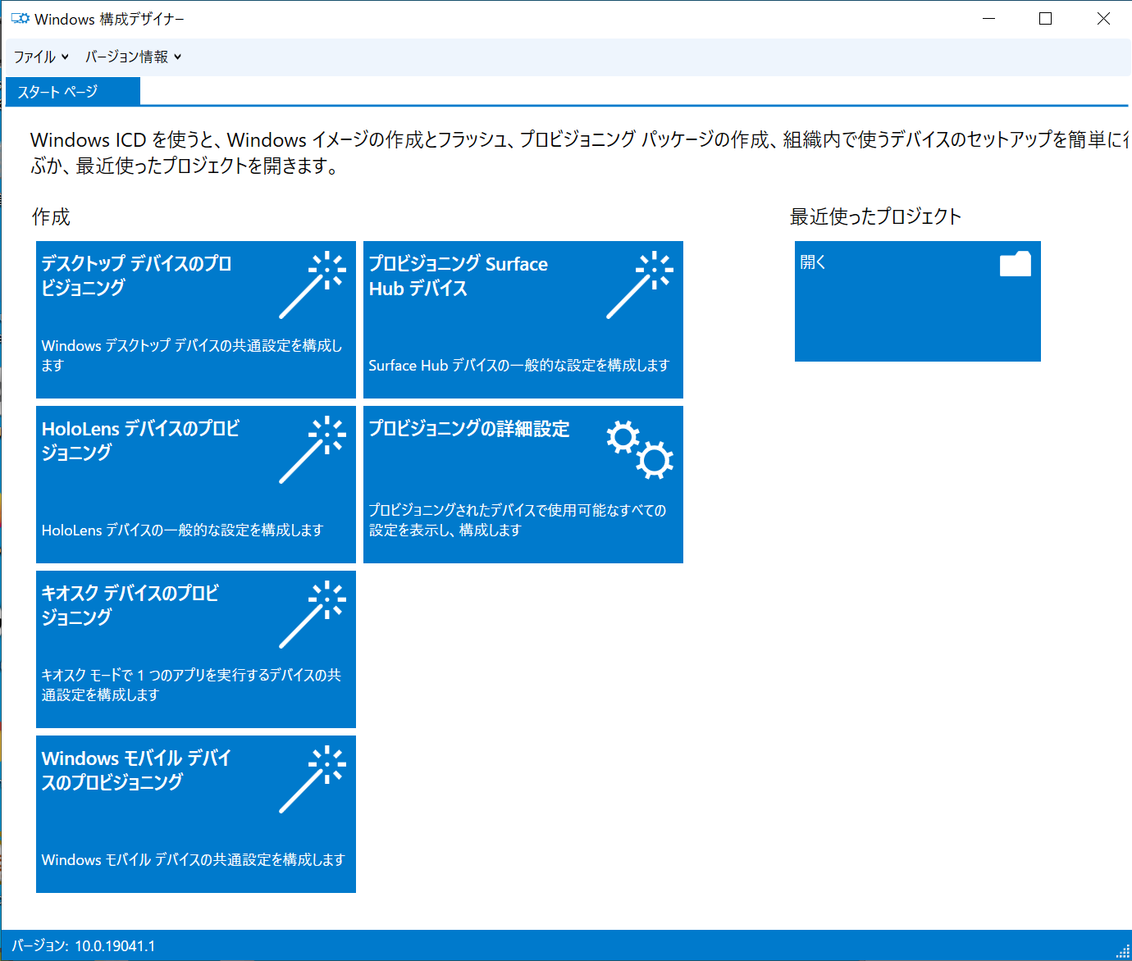The width and height of the screenshot is (1132, 961).
Task: Click the Windows モバイル デバイスのプロビジョニング tile title
Action: [137, 770]
